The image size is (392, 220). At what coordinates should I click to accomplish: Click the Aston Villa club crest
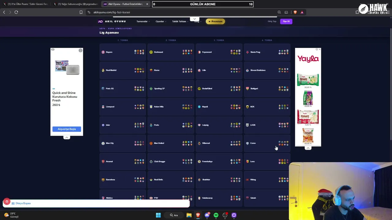[x=151, y=107]
